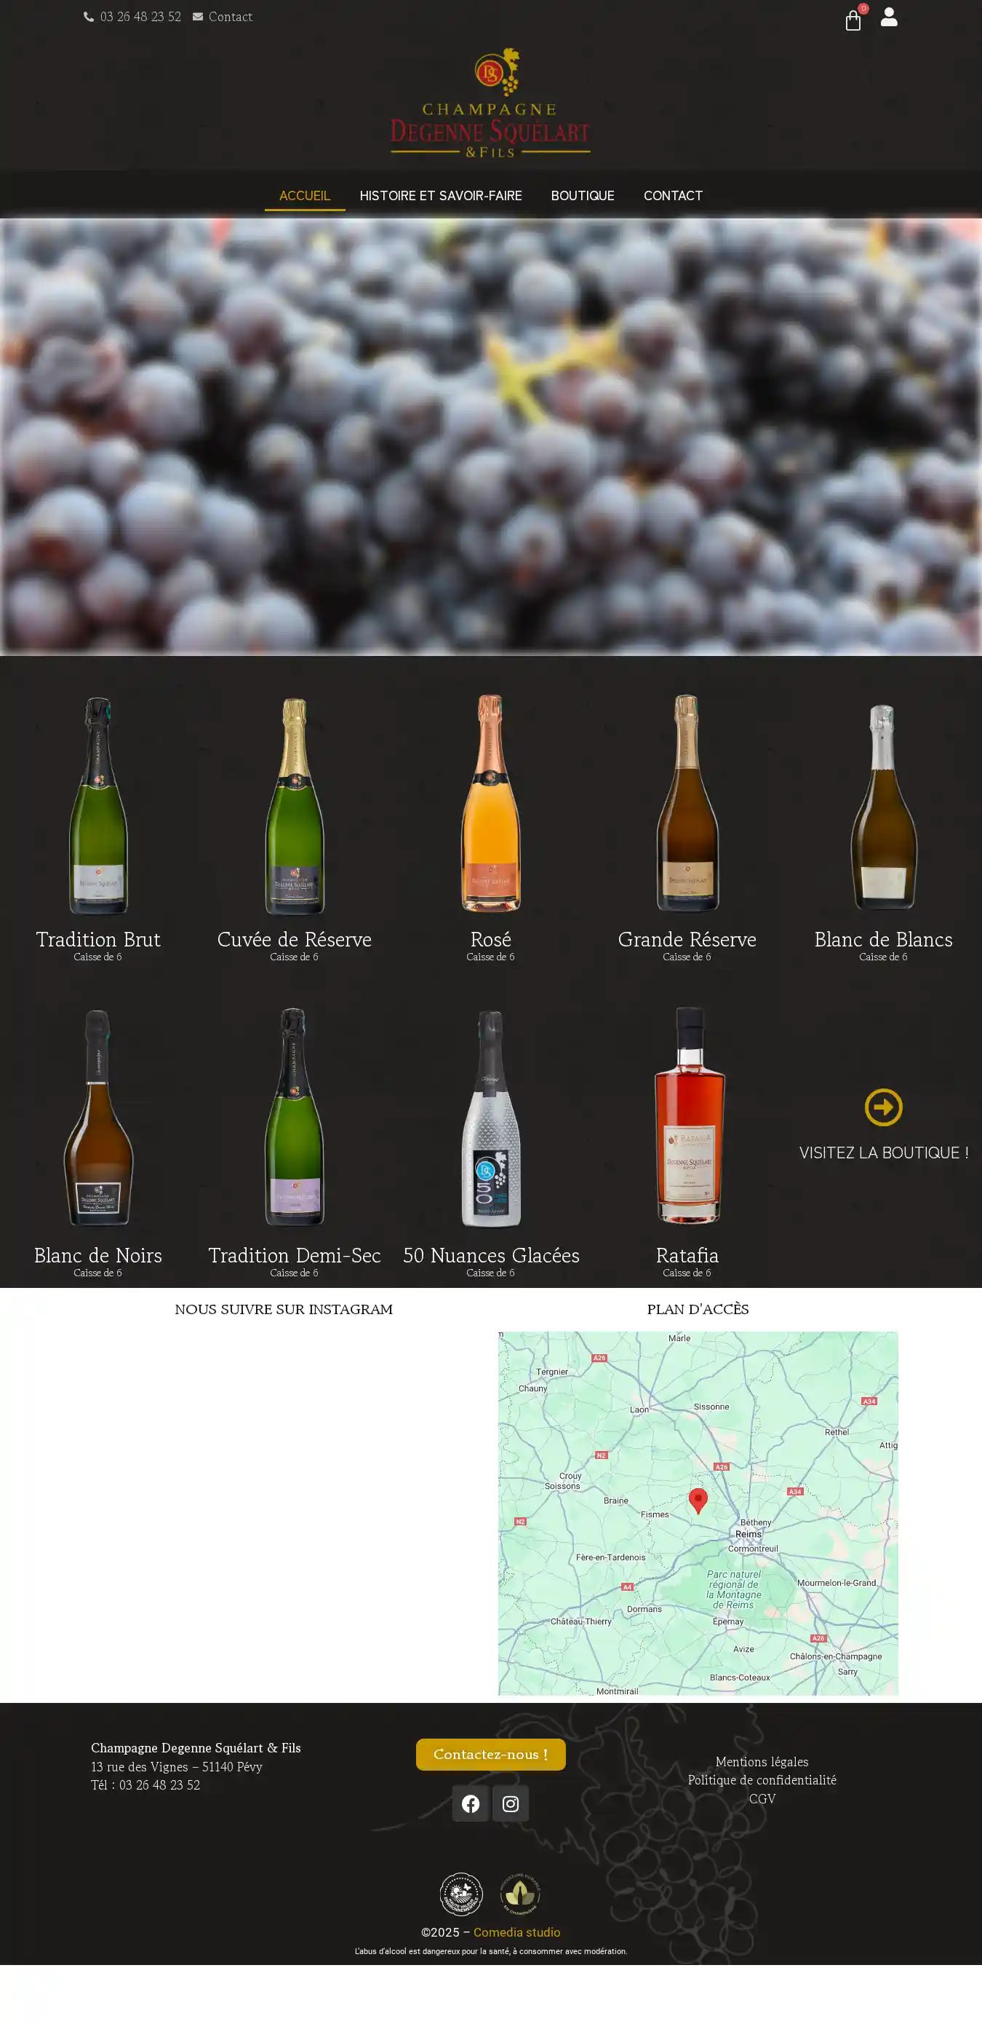Open the Facebook page icon
Image resolution: width=982 pixels, height=2024 pixels.
click(x=470, y=1803)
